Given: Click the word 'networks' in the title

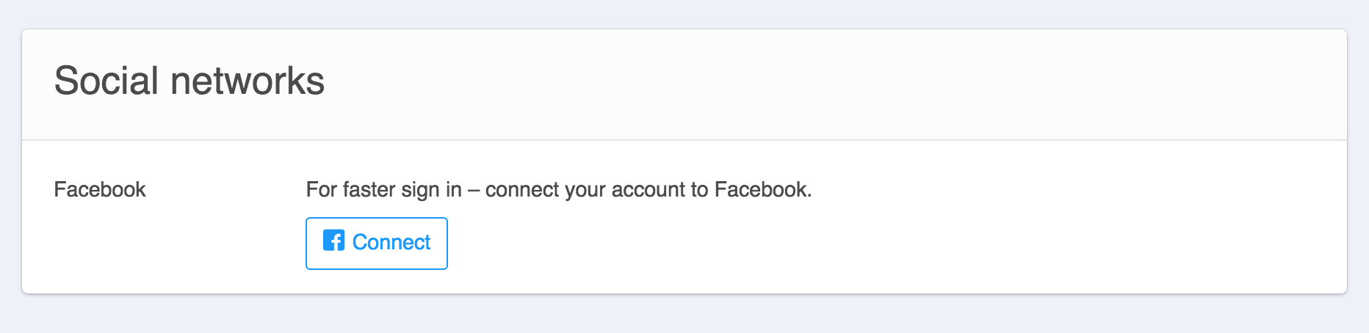Looking at the screenshot, I should (x=248, y=81).
